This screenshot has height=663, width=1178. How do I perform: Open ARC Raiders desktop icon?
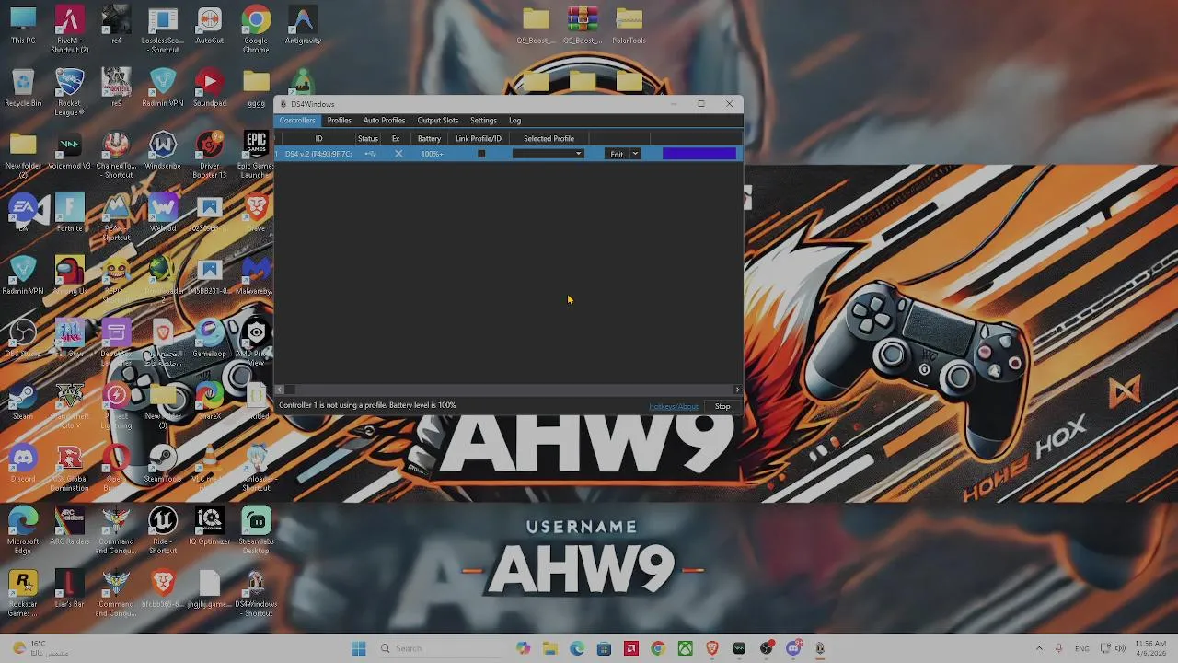tap(70, 527)
